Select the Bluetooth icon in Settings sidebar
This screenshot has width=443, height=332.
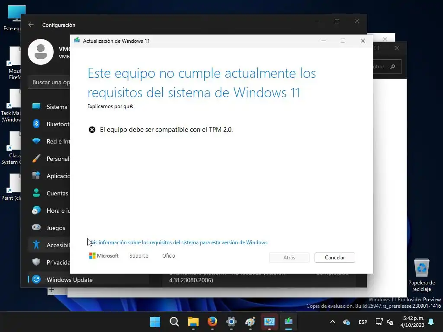(x=36, y=124)
